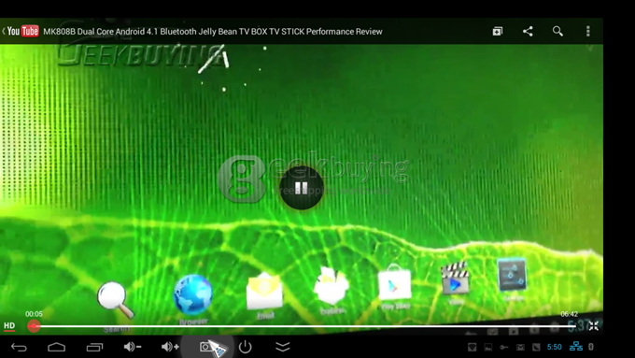Screen dimensions: 635x358
Task: Click the Bluetooth status icon
Action: pyautogui.click(x=591, y=347)
